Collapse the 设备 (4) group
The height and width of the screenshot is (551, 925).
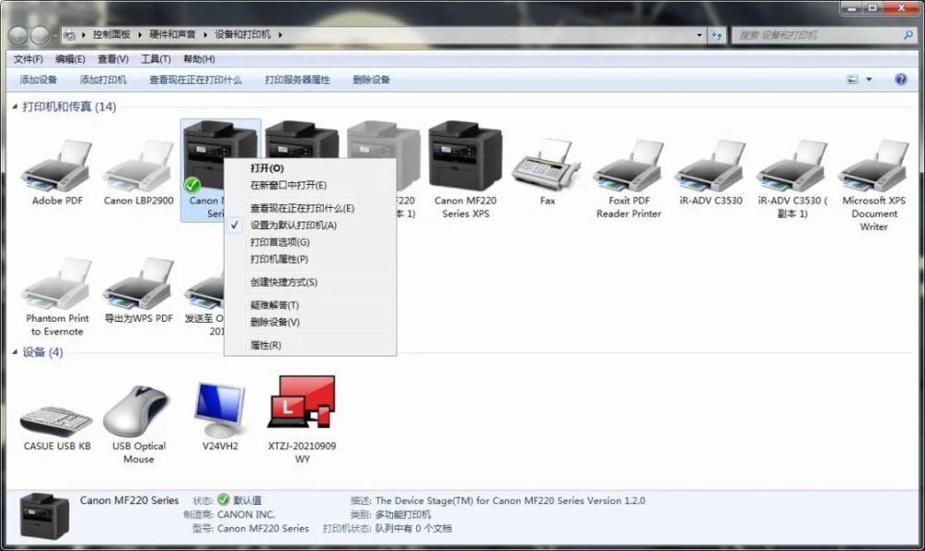15,352
